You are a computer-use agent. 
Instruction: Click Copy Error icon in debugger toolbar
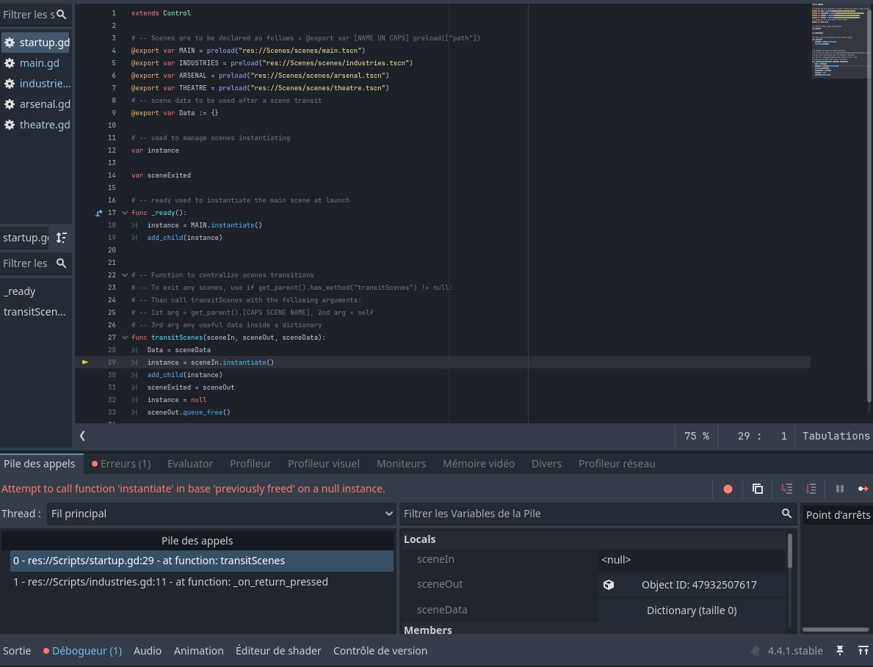[x=757, y=489]
